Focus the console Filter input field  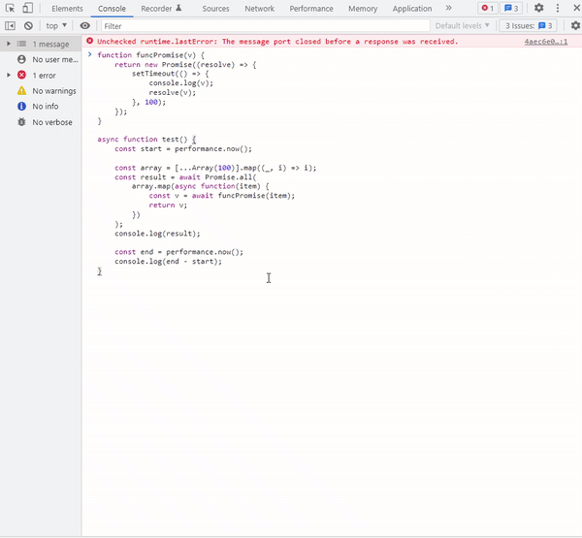tap(266, 26)
